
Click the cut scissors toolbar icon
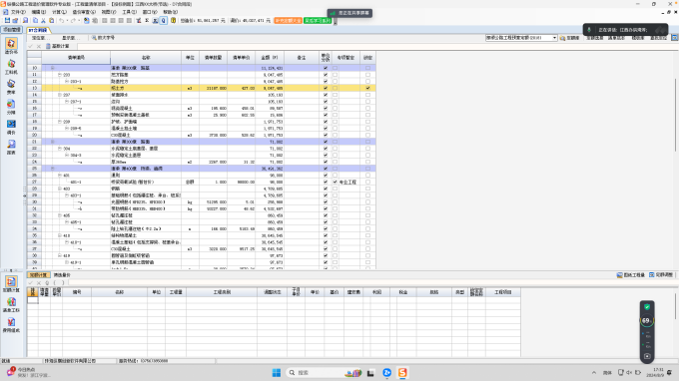coord(43,20)
